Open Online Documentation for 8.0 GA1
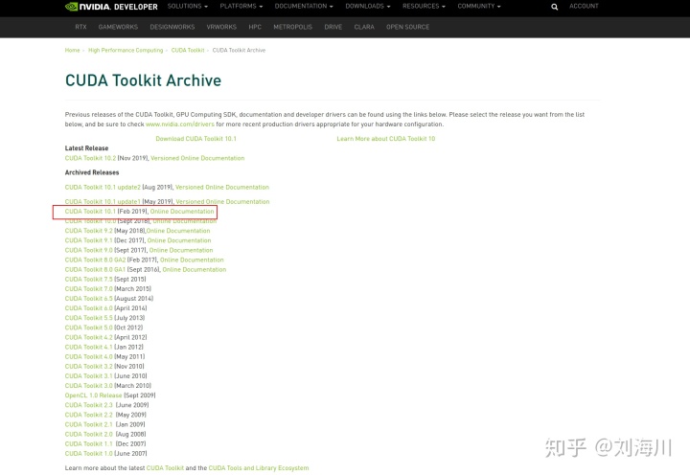 pos(194,270)
